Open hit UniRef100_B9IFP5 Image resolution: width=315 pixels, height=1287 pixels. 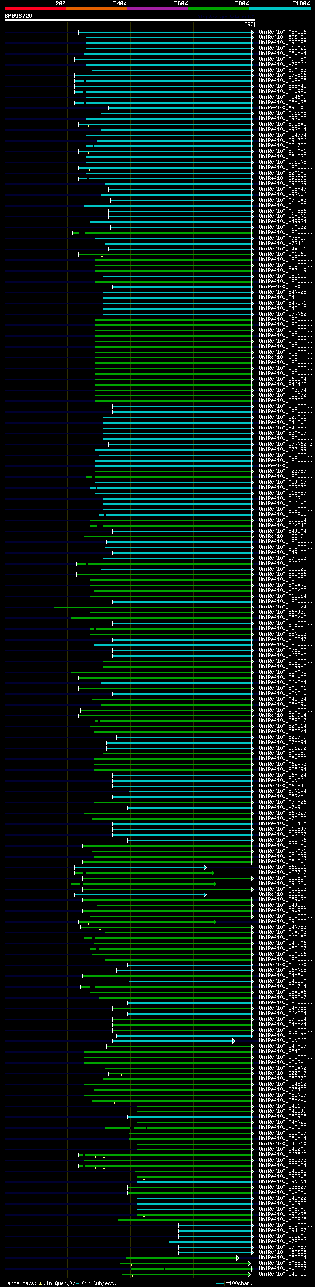click(283, 42)
